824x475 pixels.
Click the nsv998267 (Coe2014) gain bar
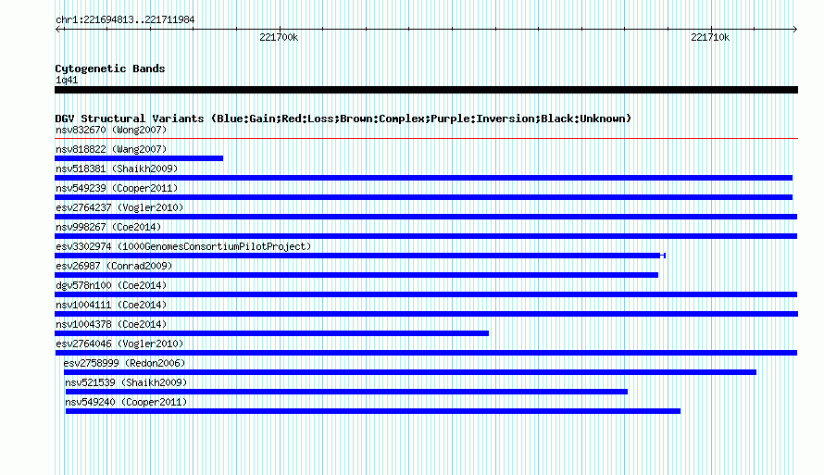(426, 236)
